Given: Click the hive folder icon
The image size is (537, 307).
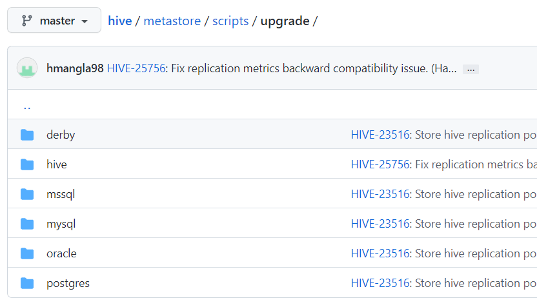Looking at the screenshot, I should pos(27,164).
